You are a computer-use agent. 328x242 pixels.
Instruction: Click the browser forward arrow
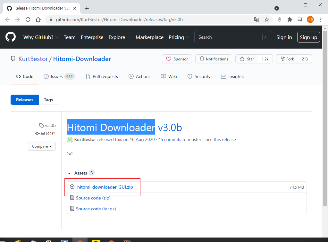tap(18, 20)
